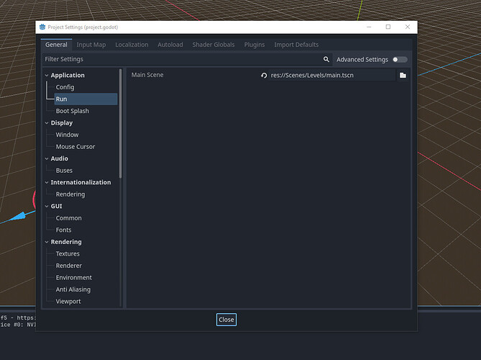
Task: Click the Filter Settings search field
Action: pos(180,60)
